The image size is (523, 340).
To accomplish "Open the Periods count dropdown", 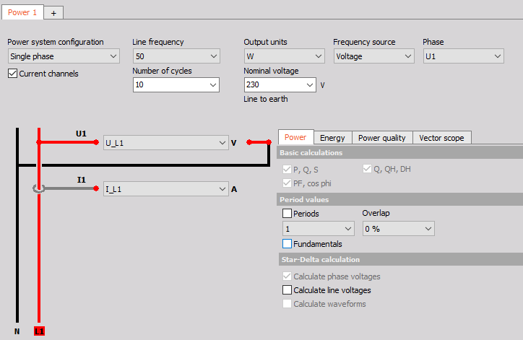I will pyautogui.click(x=318, y=229).
